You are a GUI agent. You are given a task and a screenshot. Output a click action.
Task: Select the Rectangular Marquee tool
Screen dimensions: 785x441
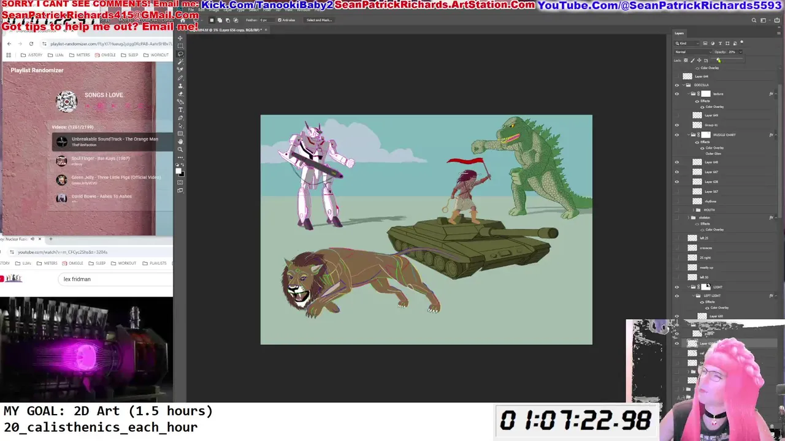[180, 46]
